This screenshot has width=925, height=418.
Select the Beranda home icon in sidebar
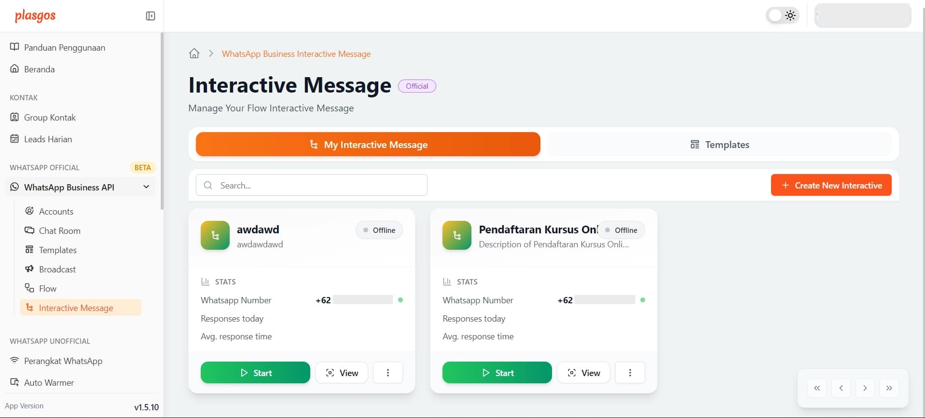tap(14, 68)
